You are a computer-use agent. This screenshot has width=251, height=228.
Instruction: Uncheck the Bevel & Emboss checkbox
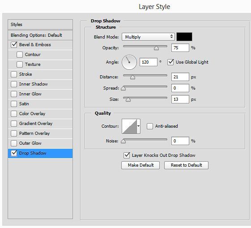[14, 44]
